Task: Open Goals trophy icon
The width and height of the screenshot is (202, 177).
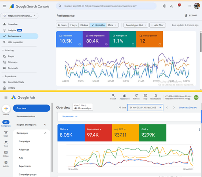Action: (x=6, y=132)
